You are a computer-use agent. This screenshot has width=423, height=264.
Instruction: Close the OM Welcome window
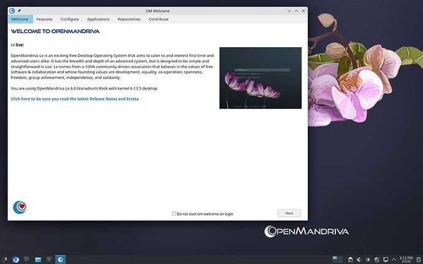[x=303, y=11]
